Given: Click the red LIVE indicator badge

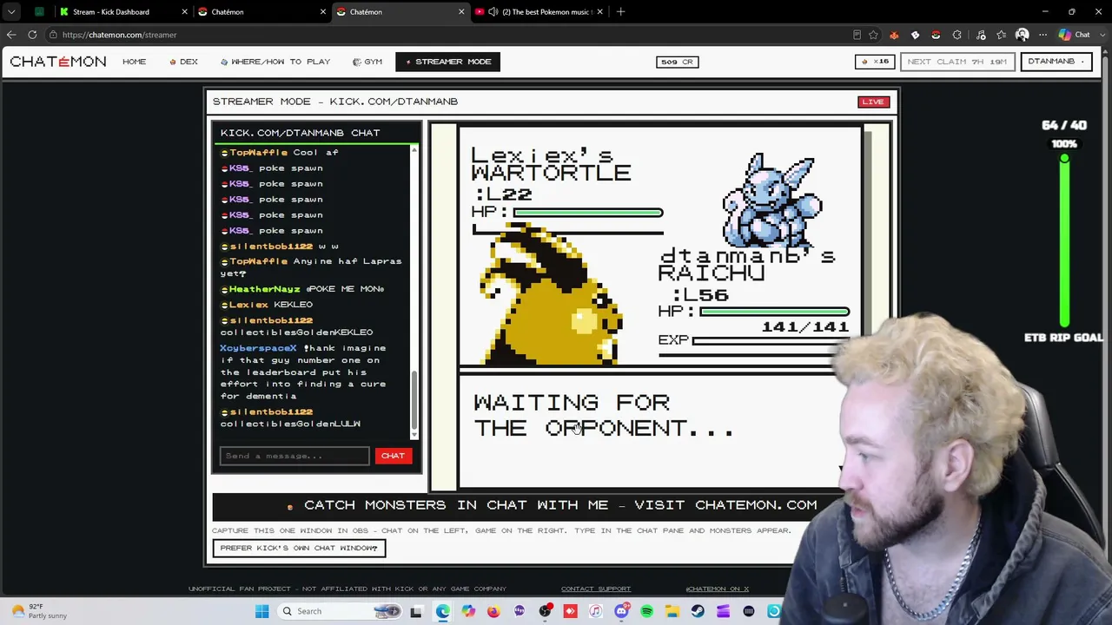Looking at the screenshot, I should coord(872,102).
